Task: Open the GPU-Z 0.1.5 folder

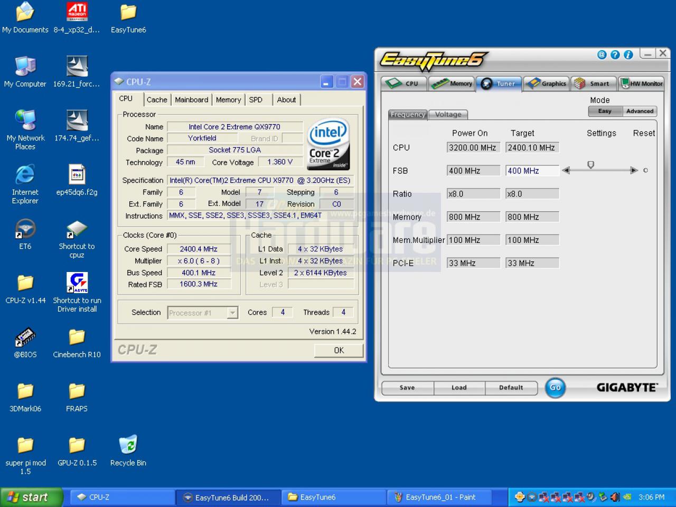Action: pyautogui.click(x=77, y=452)
